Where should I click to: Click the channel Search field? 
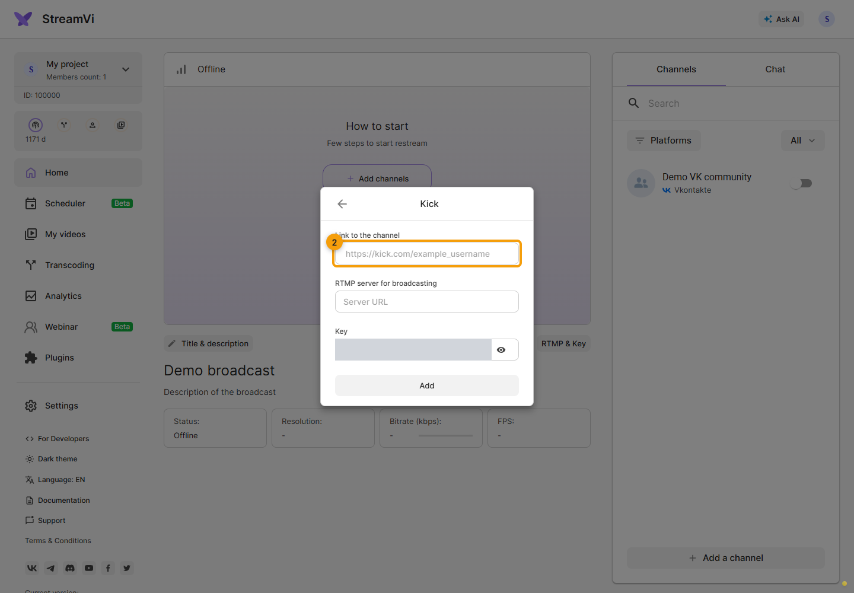coord(726,103)
